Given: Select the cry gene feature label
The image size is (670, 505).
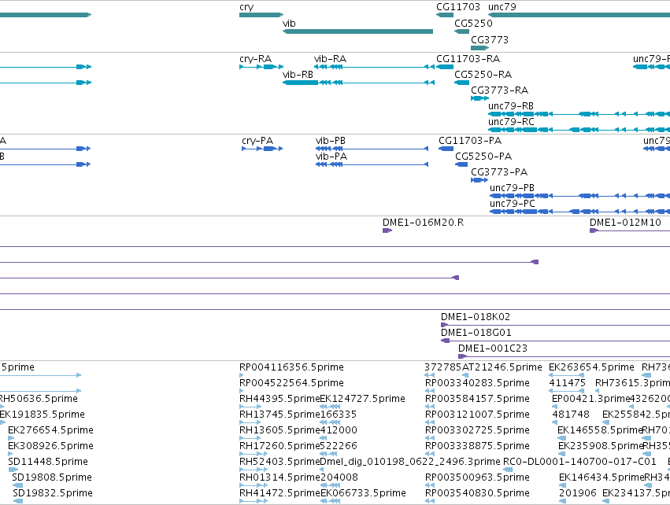Looking at the screenshot, I should point(246,7).
